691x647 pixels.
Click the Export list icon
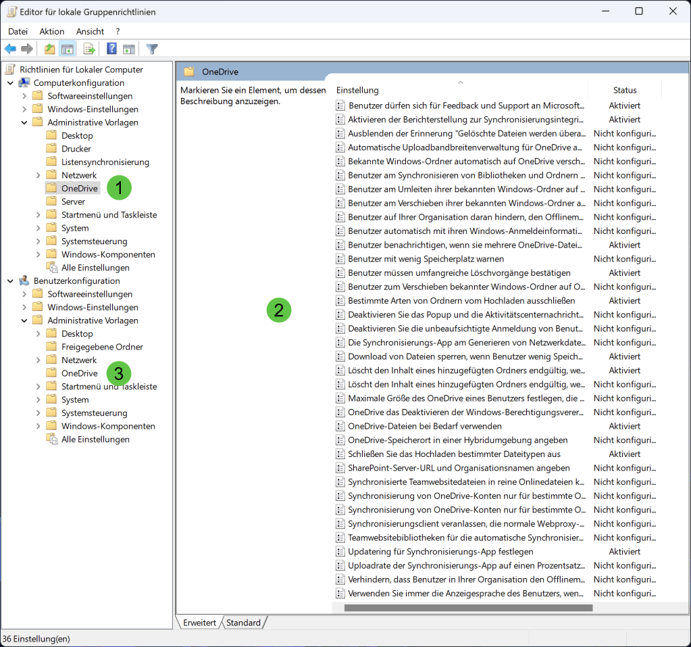(x=88, y=48)
